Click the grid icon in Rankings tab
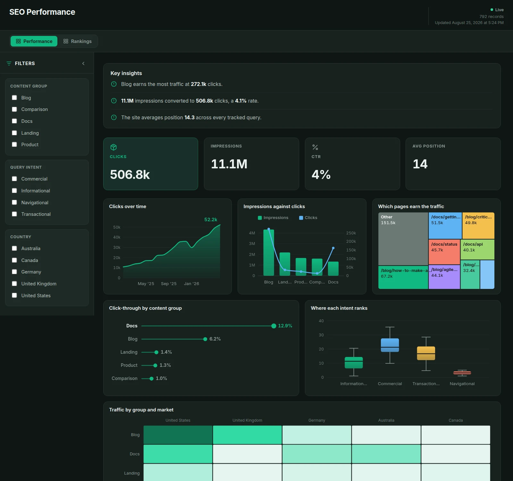Image resolution: width=513 pixels, height=481 pixels. click(66, 41)
